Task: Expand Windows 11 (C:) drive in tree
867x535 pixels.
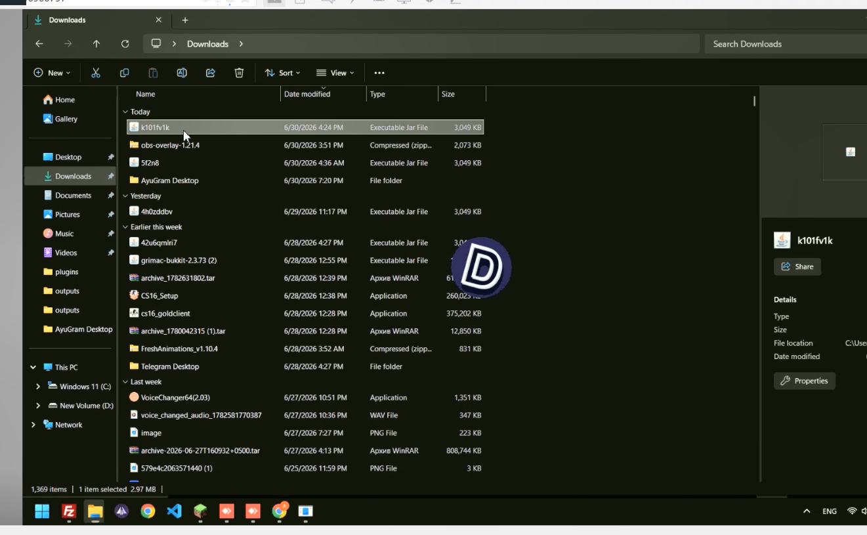Action: pos(38,387)
